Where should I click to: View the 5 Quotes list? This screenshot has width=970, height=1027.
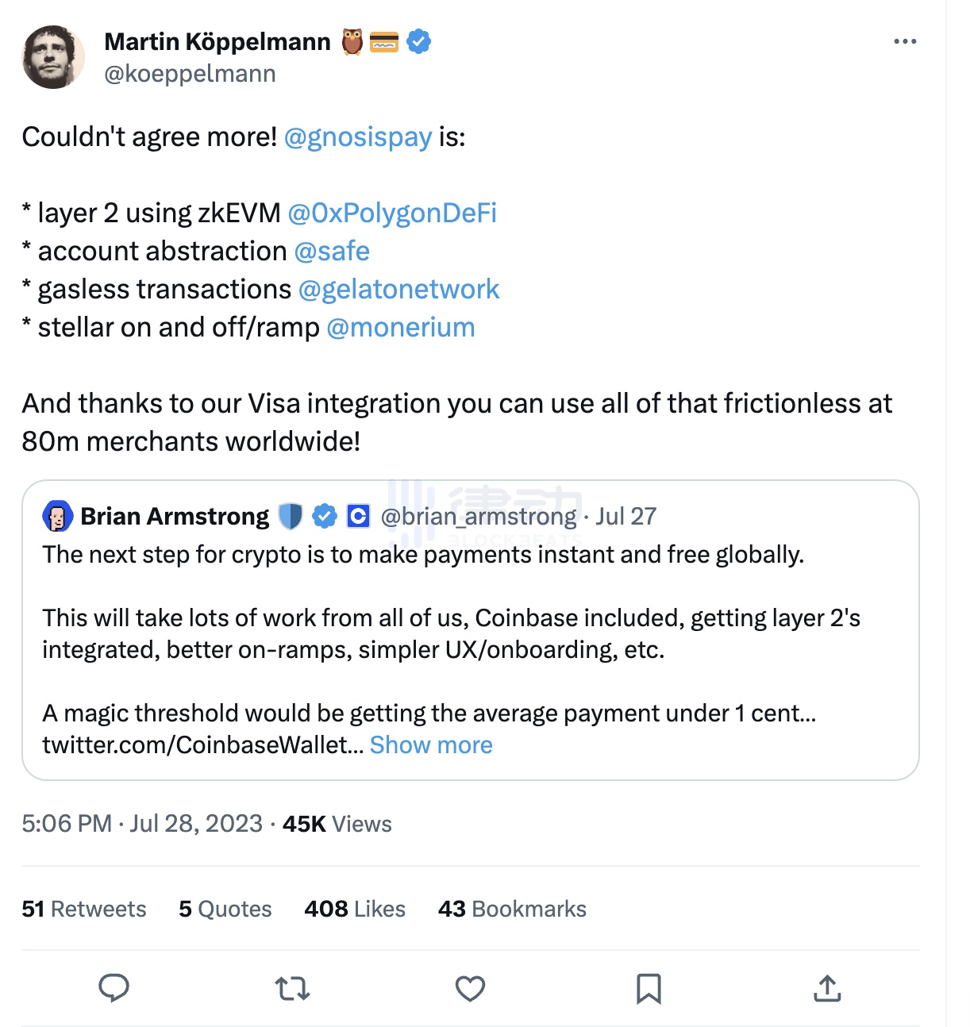pos(225,909)
